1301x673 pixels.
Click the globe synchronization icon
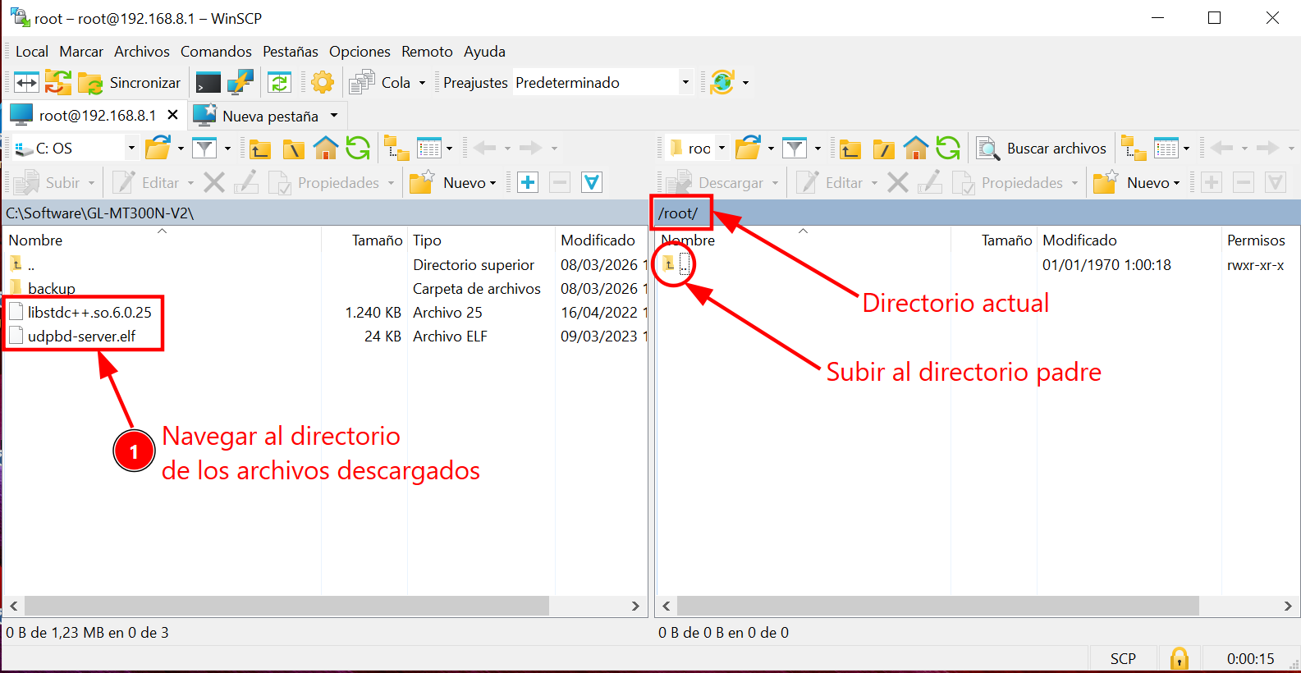722,83
